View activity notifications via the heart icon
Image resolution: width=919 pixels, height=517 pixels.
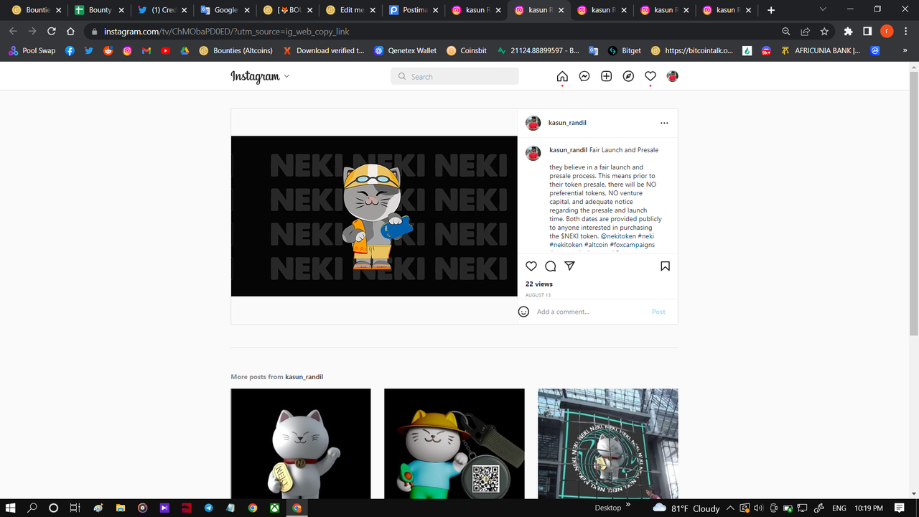[x=650, y=75]
